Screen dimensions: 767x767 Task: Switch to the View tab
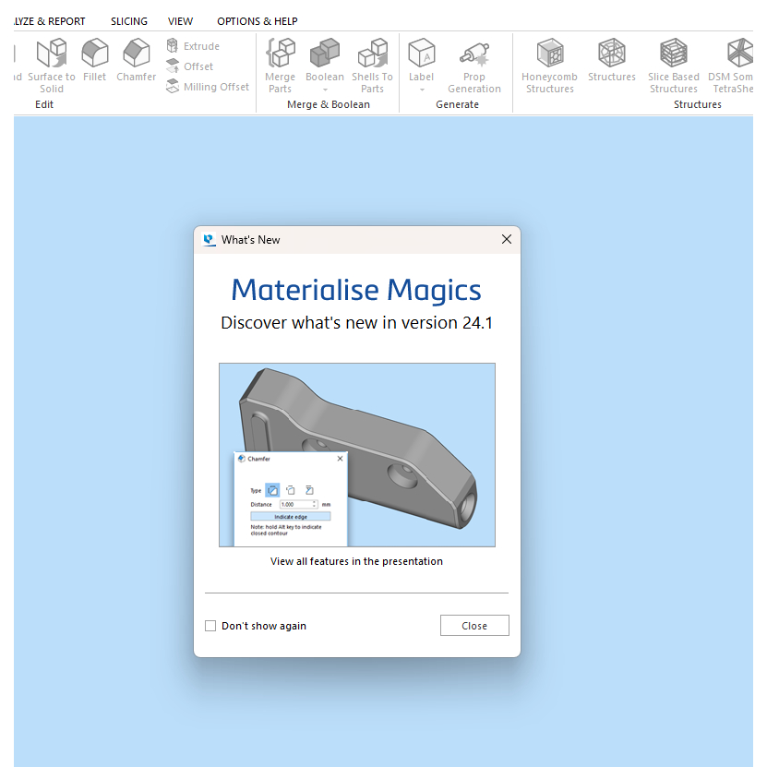coord(180,21)
